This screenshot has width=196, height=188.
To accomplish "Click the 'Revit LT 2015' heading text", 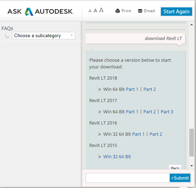I will pos(103,146).
